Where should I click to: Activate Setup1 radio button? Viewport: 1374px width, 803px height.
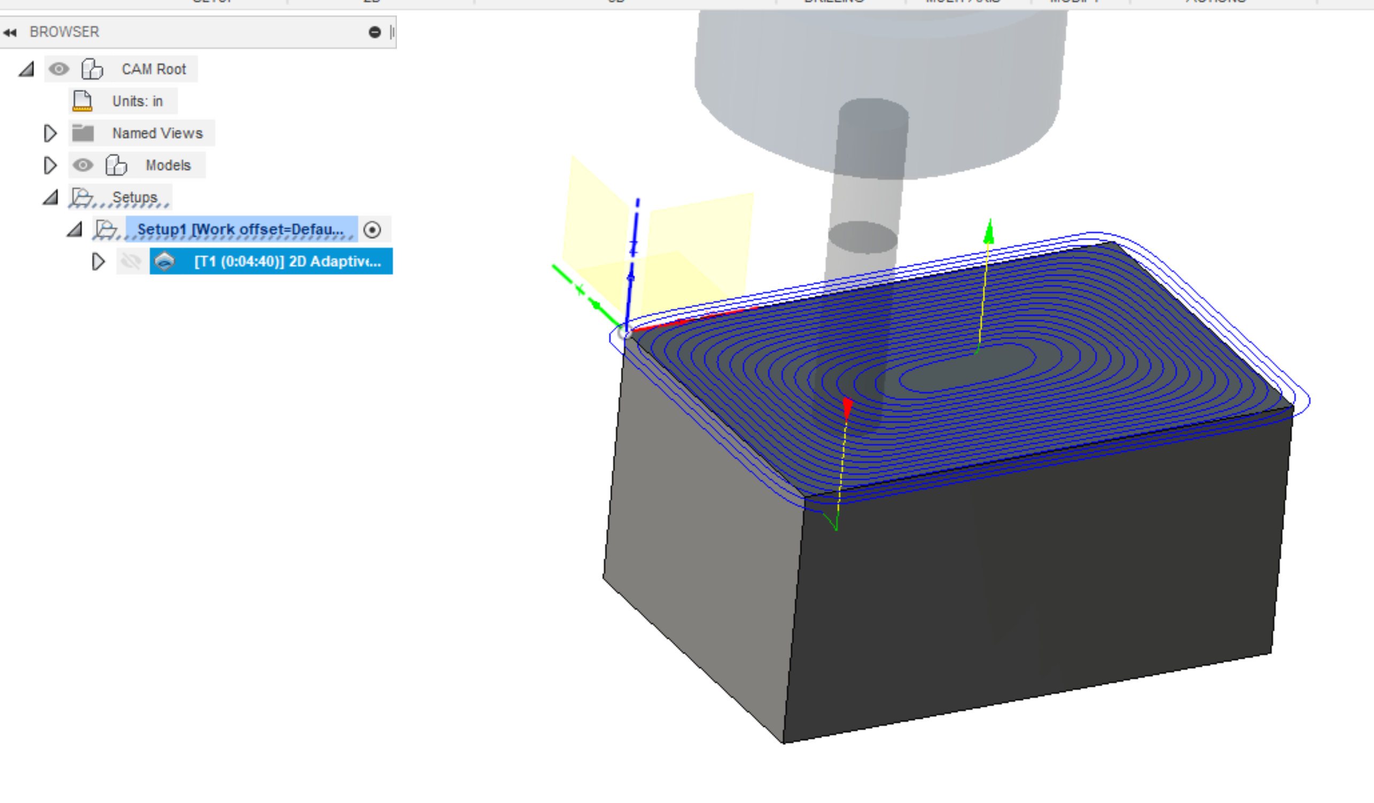372,230
